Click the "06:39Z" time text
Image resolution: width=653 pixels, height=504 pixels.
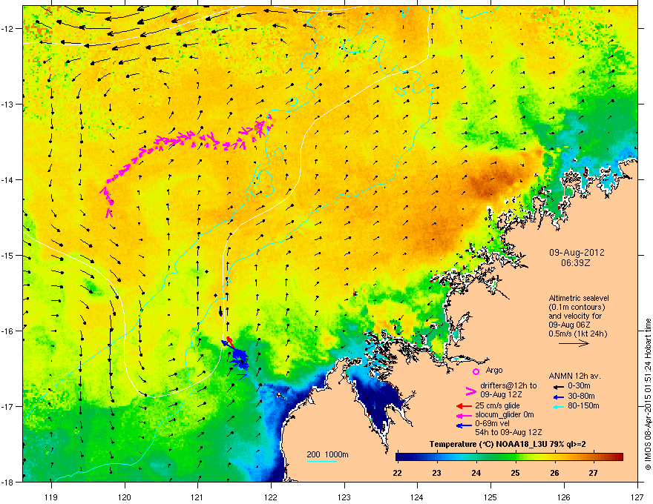coord(577,263)
